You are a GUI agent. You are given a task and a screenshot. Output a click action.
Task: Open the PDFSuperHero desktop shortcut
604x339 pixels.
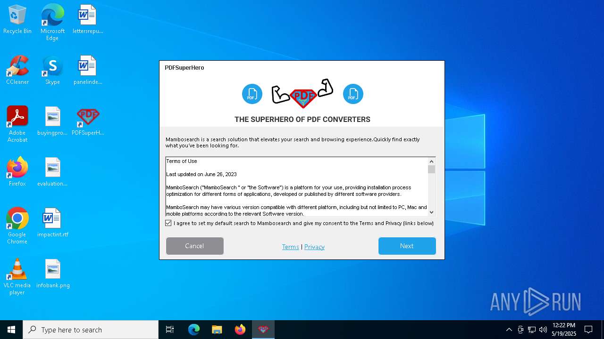[x=88, y=121]
